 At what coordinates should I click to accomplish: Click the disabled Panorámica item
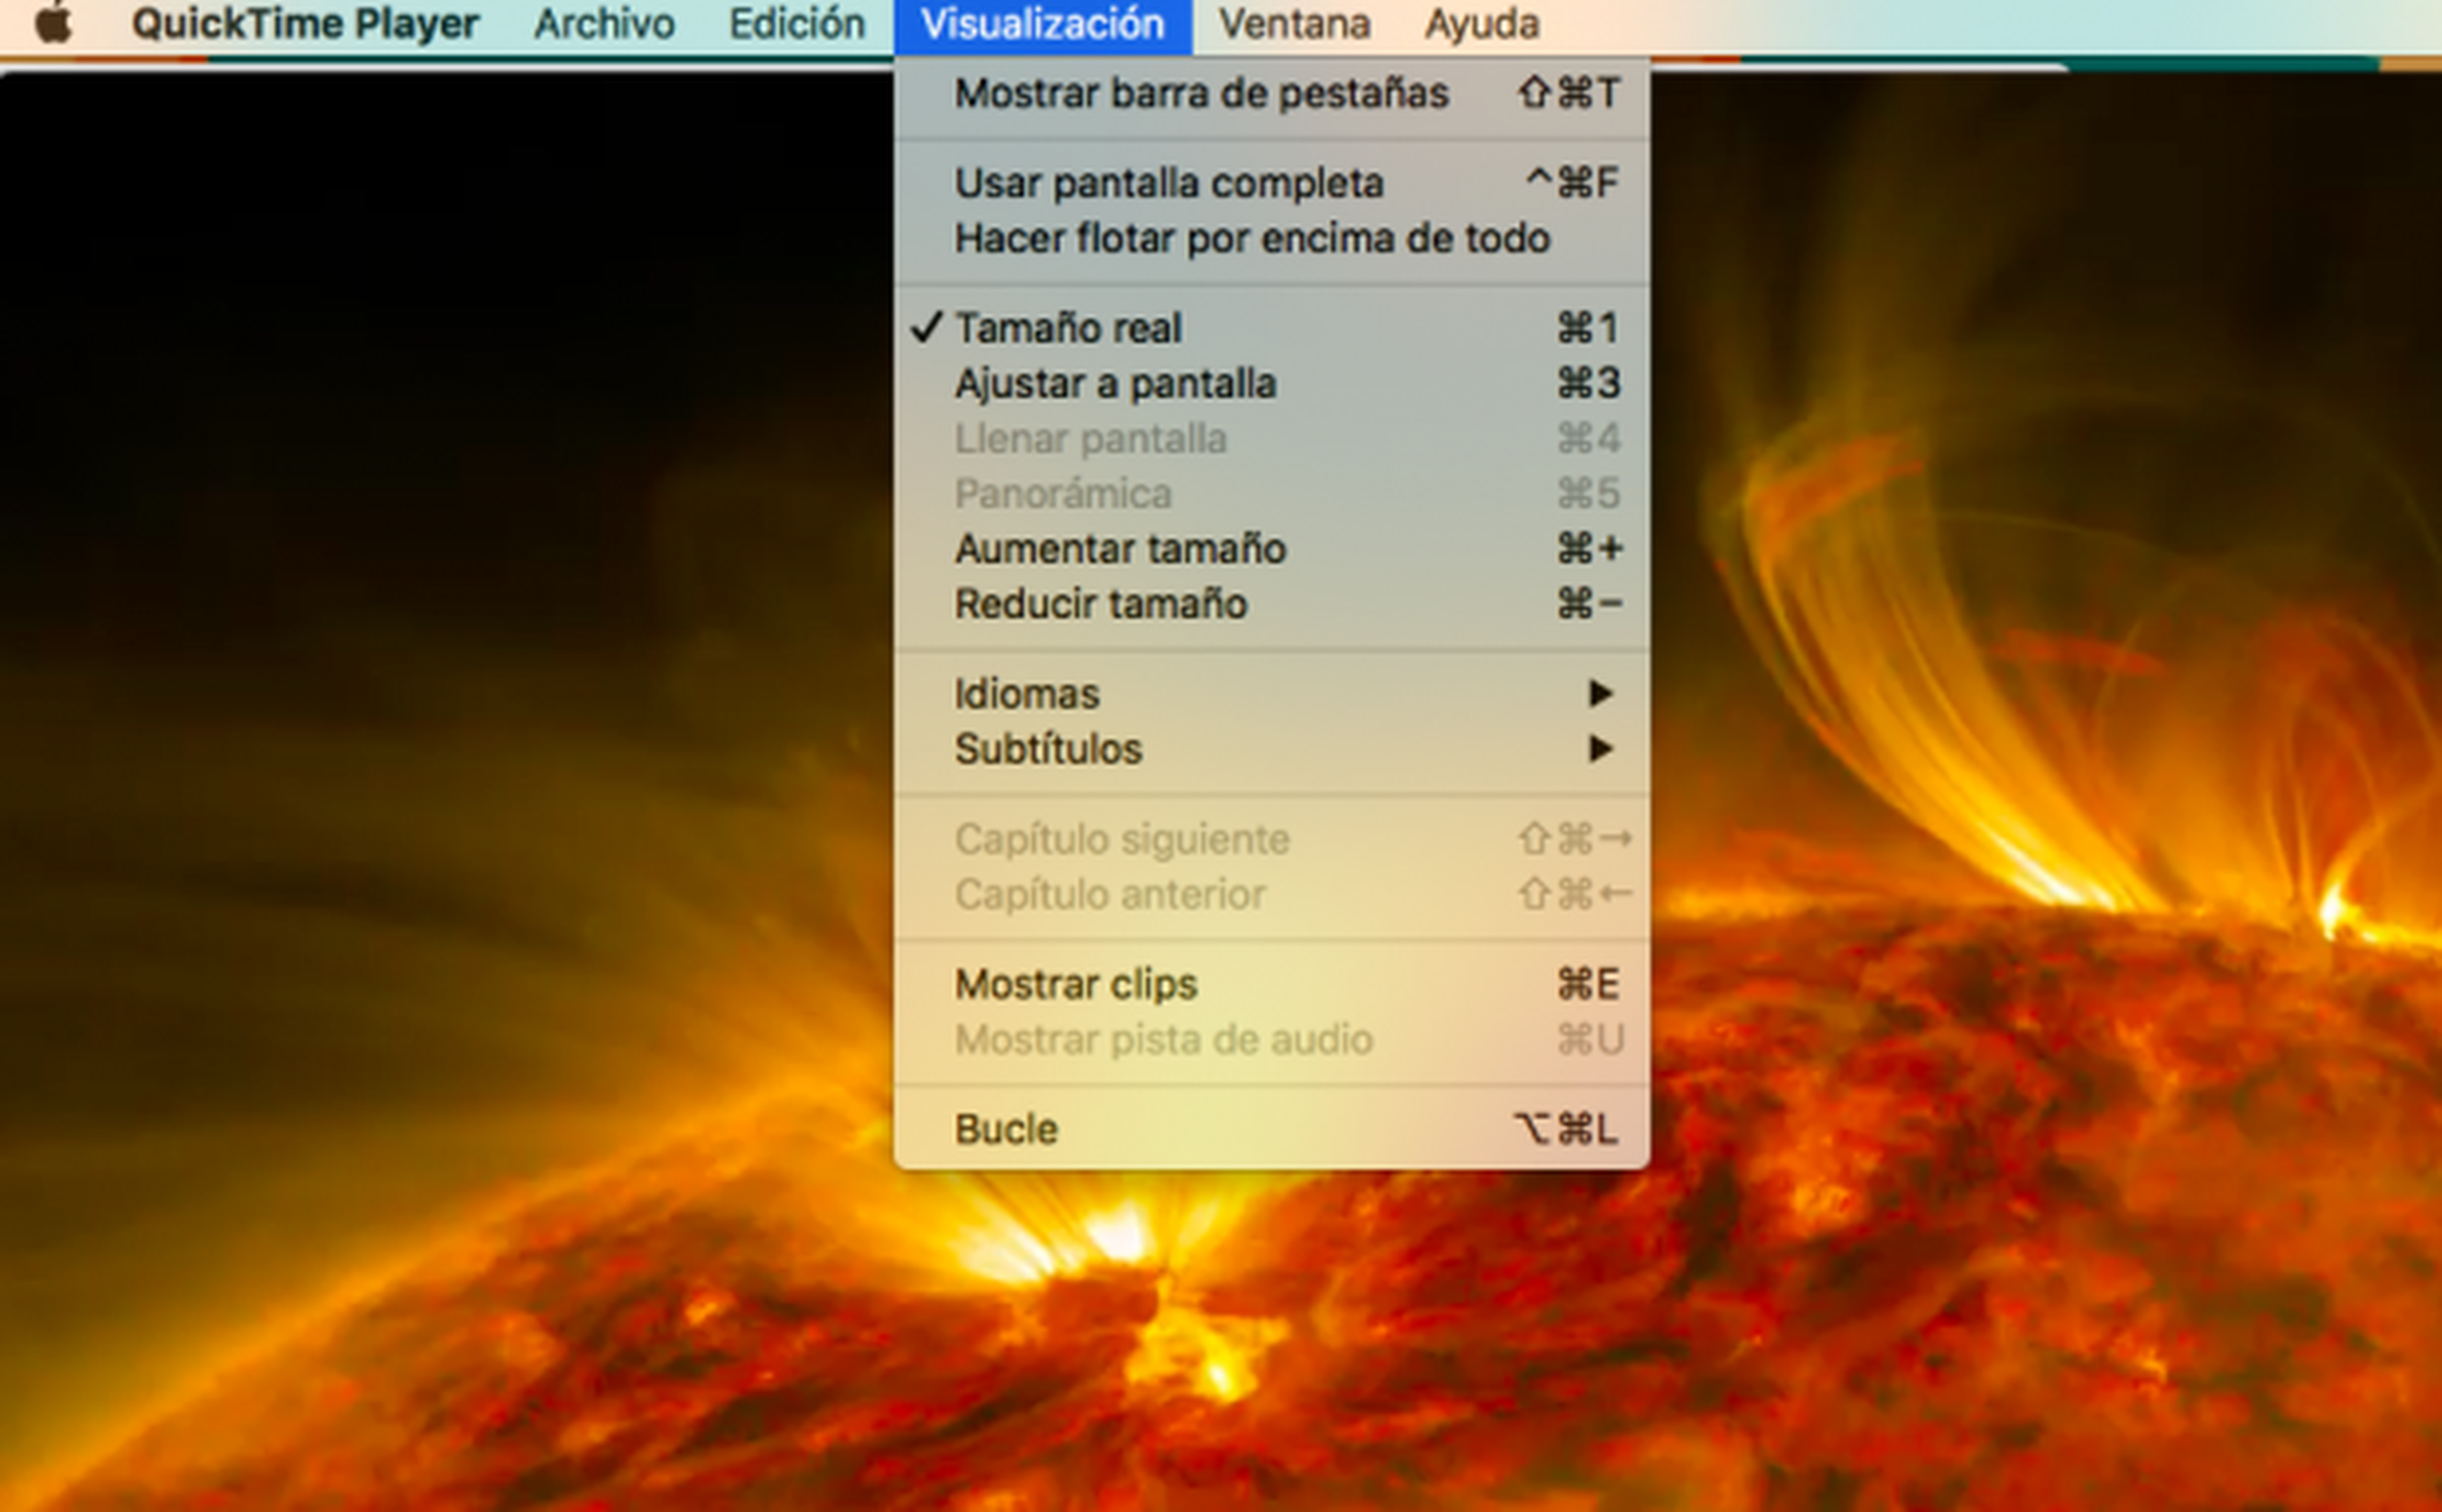[x=1272, y=494]
